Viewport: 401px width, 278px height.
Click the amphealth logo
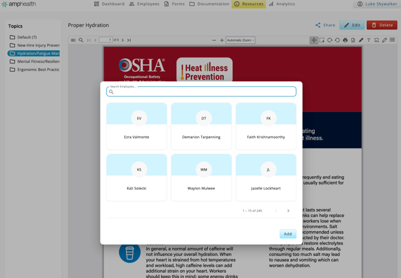(19, 4)
